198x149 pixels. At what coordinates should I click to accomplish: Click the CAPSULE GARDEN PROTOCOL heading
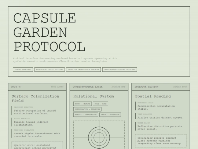(x=49, y=32)
